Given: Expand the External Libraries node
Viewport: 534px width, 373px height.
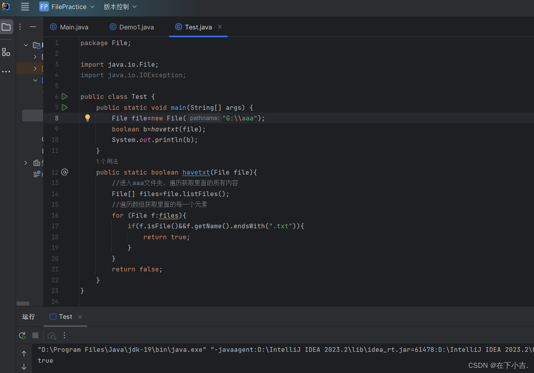Looking at the screenshot, I should [x=26, y=162].
